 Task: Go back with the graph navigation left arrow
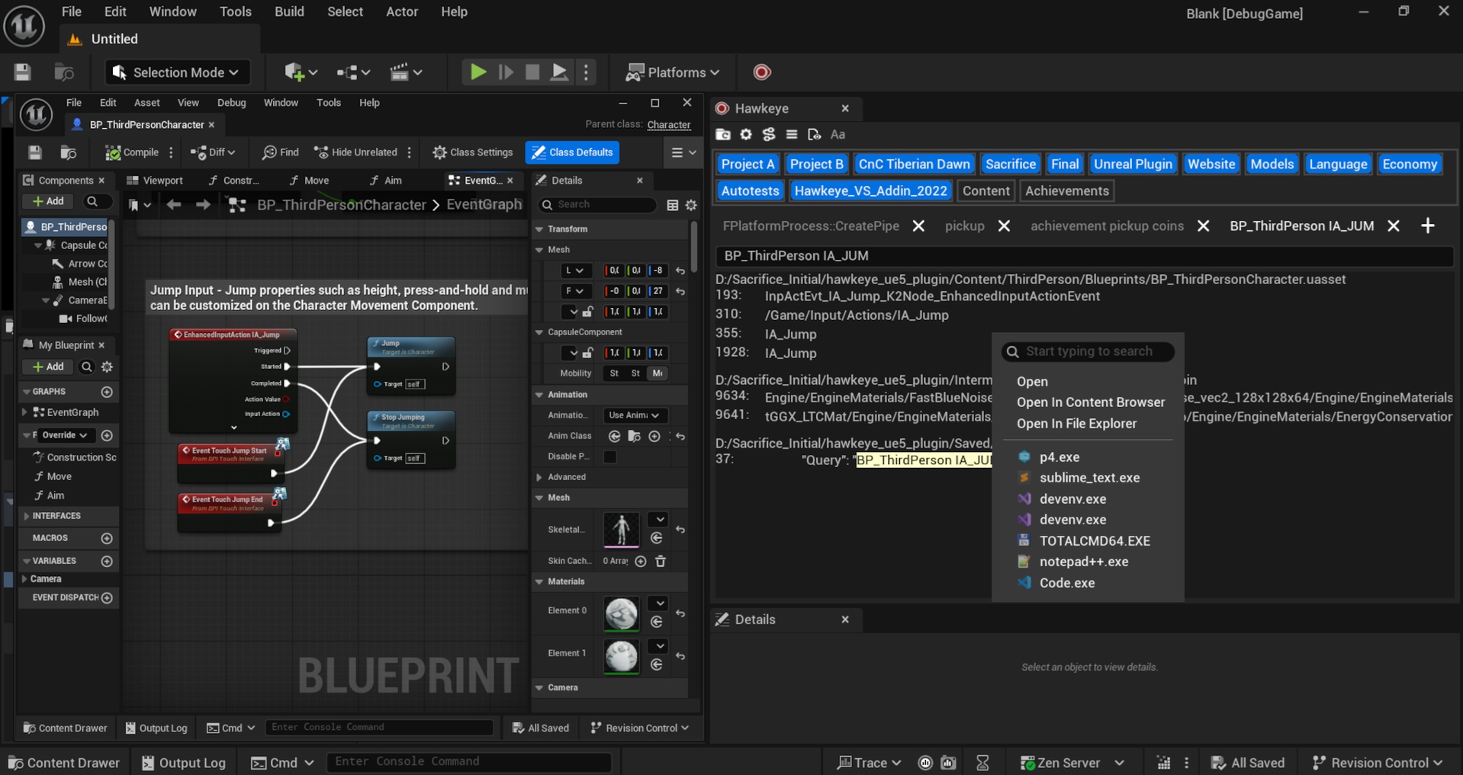pos(174,205)
